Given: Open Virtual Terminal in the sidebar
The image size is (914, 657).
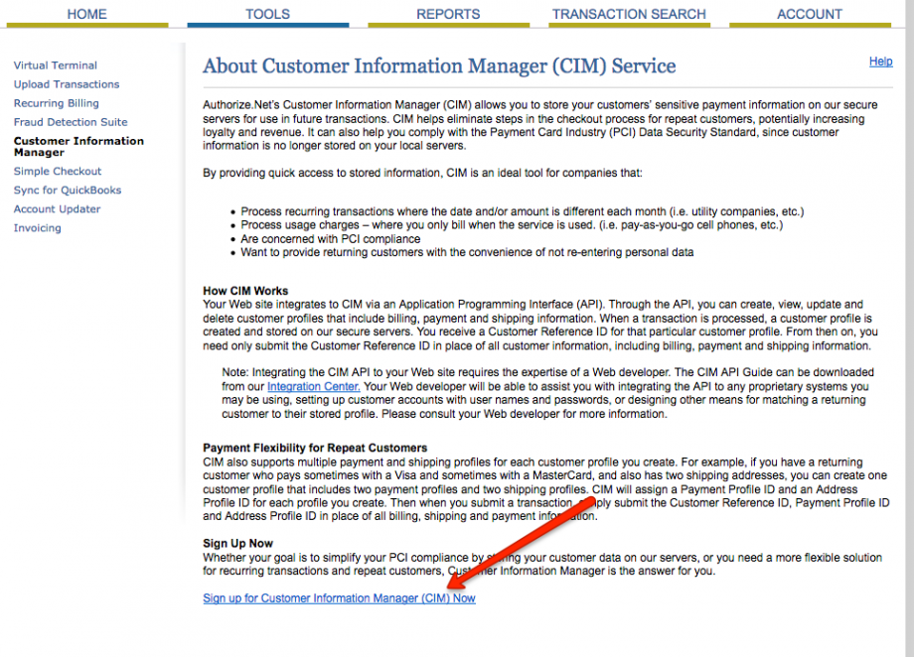Looking at the screenshot, I should tap(56, 66).
